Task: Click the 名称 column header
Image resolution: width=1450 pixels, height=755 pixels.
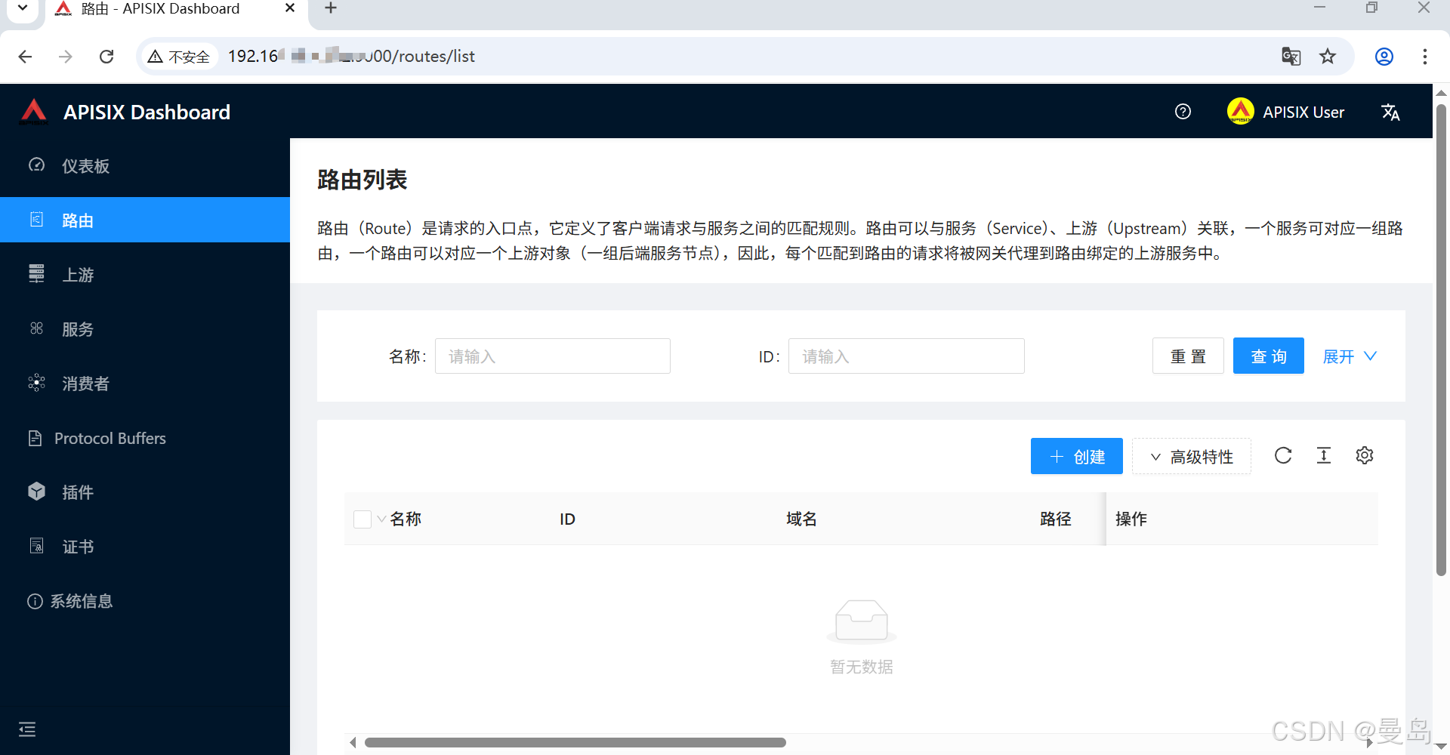Action: coord(406,519)
